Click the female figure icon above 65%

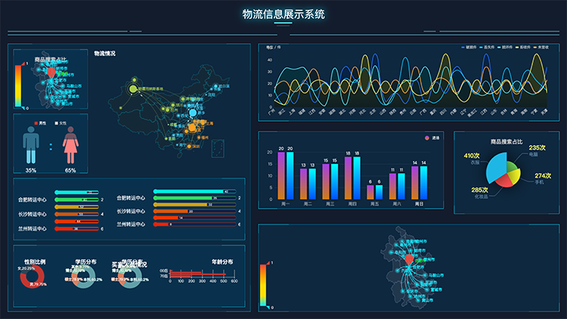(70, 145)
